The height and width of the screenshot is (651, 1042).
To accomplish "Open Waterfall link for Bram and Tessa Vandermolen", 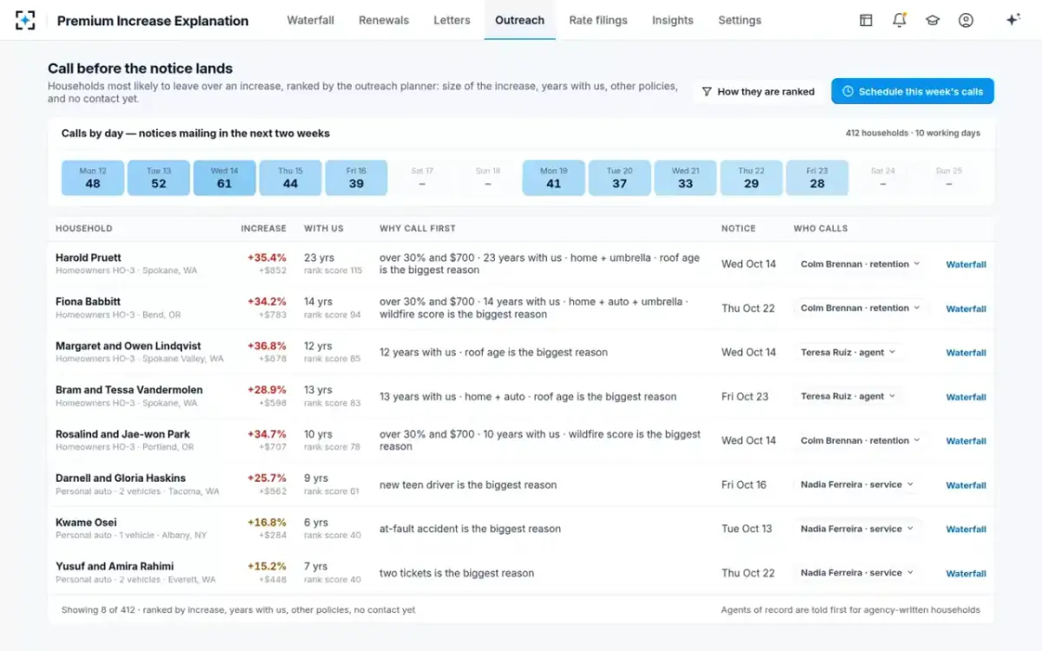I will [966, 398].
